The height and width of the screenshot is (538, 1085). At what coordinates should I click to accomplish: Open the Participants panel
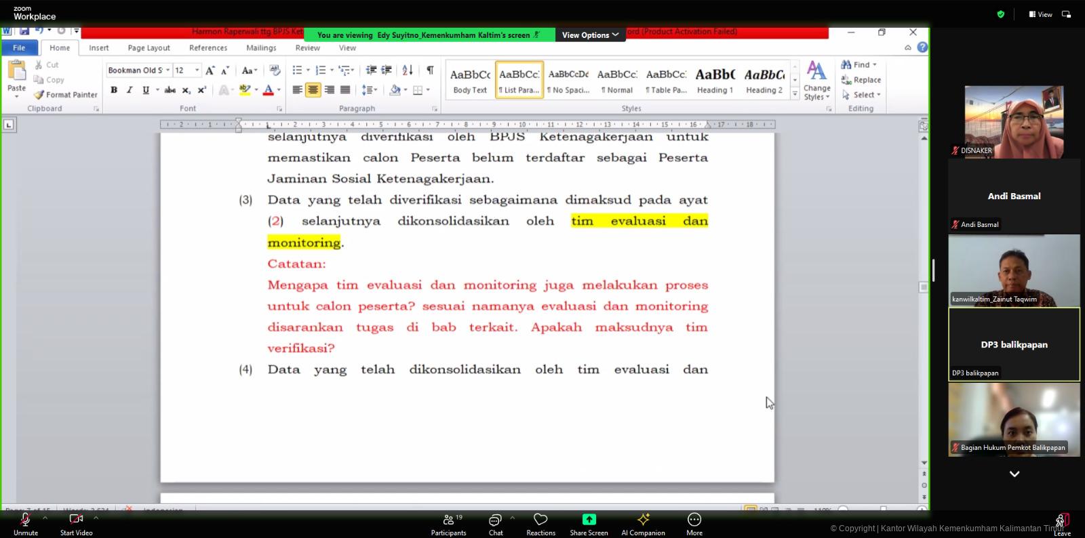pos(449,524)
